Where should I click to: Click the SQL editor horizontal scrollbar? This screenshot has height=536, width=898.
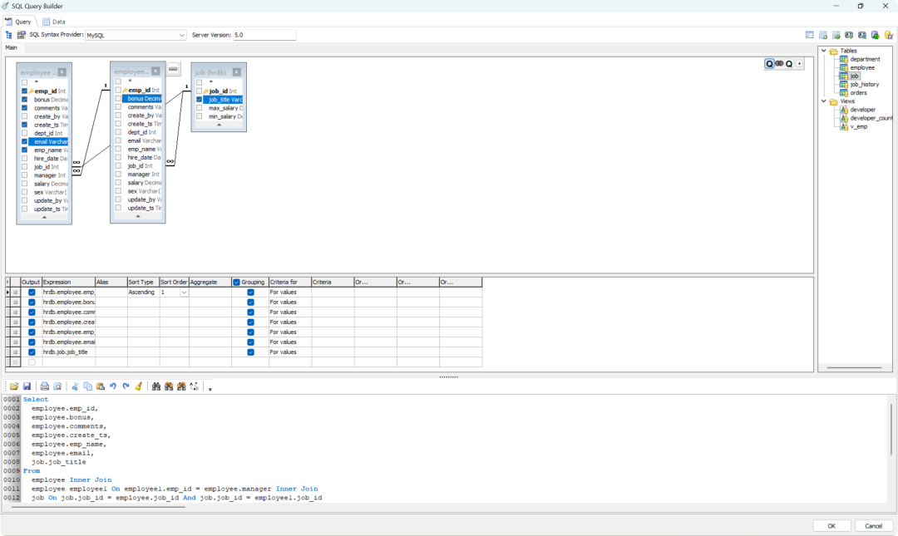(x=98, y=507)
